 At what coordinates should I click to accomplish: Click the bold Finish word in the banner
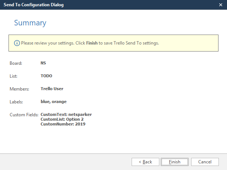(92, 43)
